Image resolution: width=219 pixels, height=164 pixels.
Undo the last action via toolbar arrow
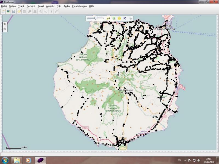[19, 11]
